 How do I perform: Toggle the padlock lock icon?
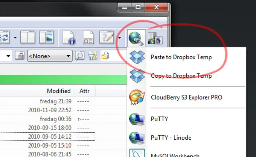(20, 56)
